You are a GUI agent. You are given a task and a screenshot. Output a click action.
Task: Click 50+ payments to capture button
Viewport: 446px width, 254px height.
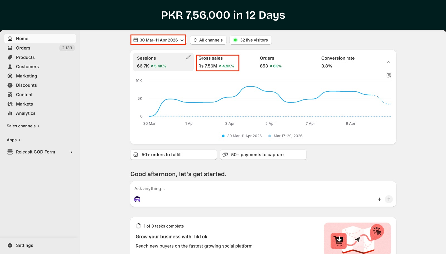(x=263, y=155)
